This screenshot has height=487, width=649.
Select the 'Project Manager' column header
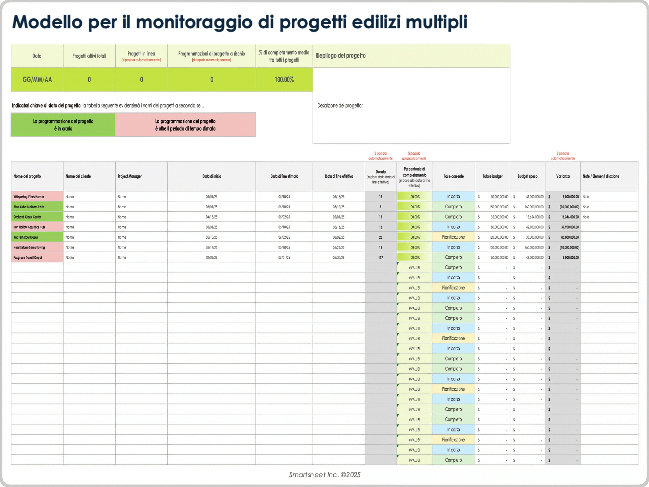pyautogui.click(x=141, y=176)
